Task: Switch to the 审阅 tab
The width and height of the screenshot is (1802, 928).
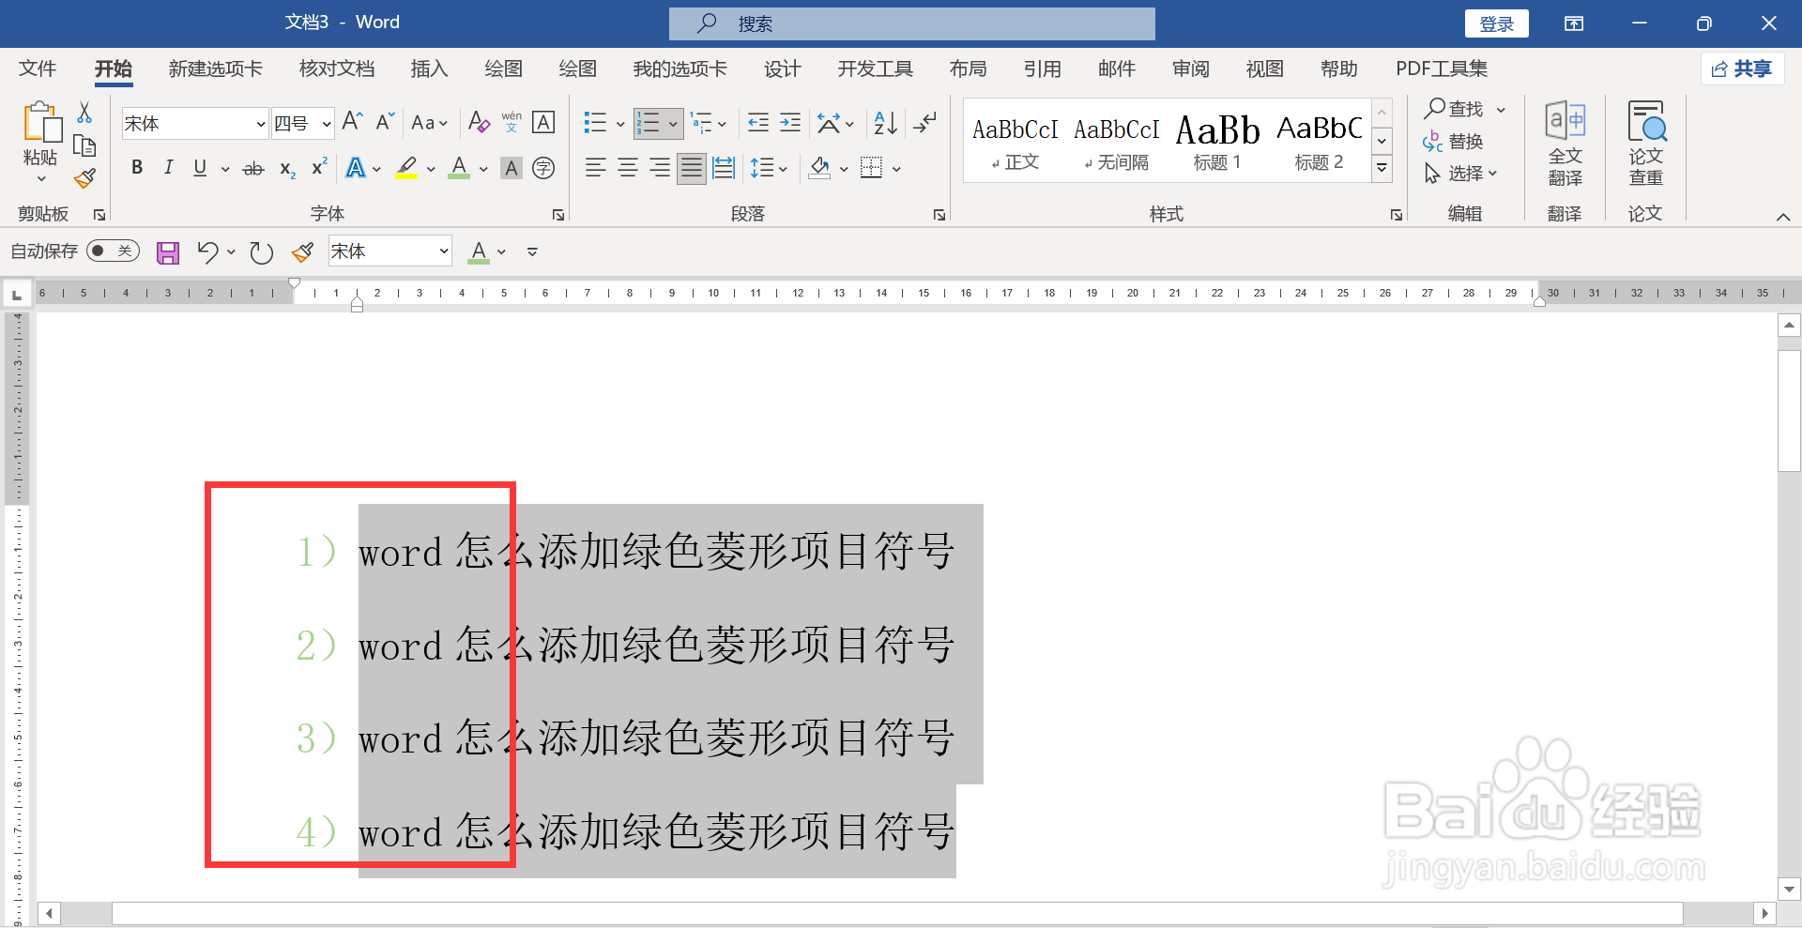Action: point(1190,68)
